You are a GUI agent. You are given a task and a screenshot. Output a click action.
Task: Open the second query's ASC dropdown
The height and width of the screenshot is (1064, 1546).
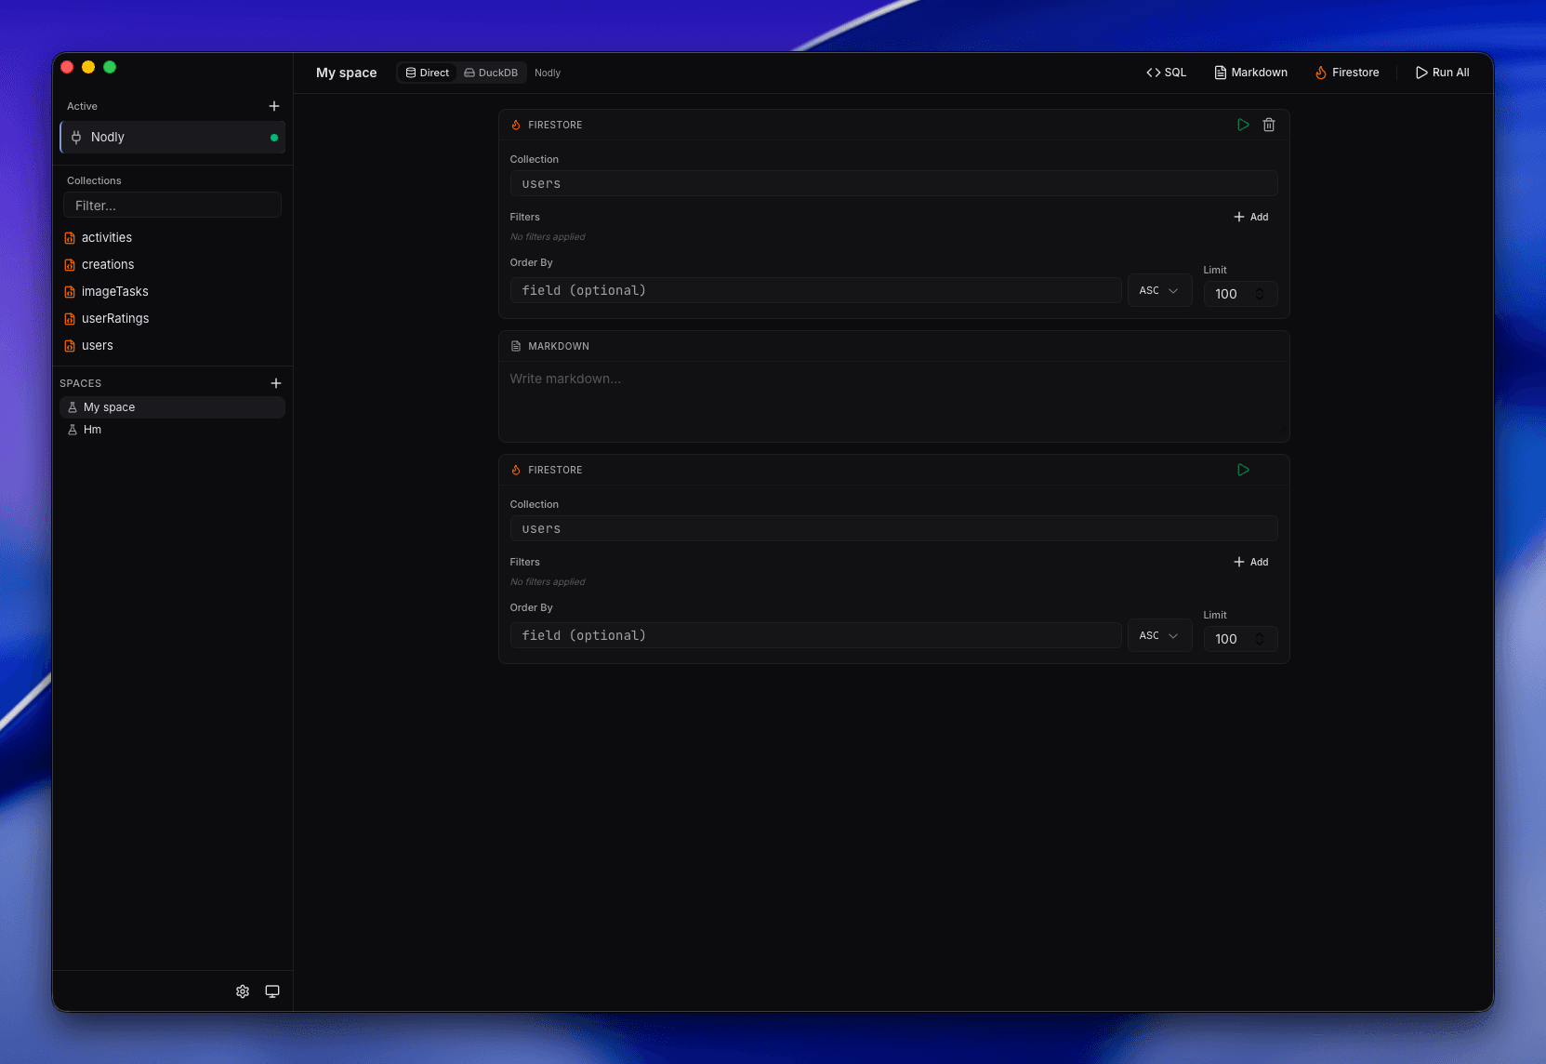click(1159, 635)
